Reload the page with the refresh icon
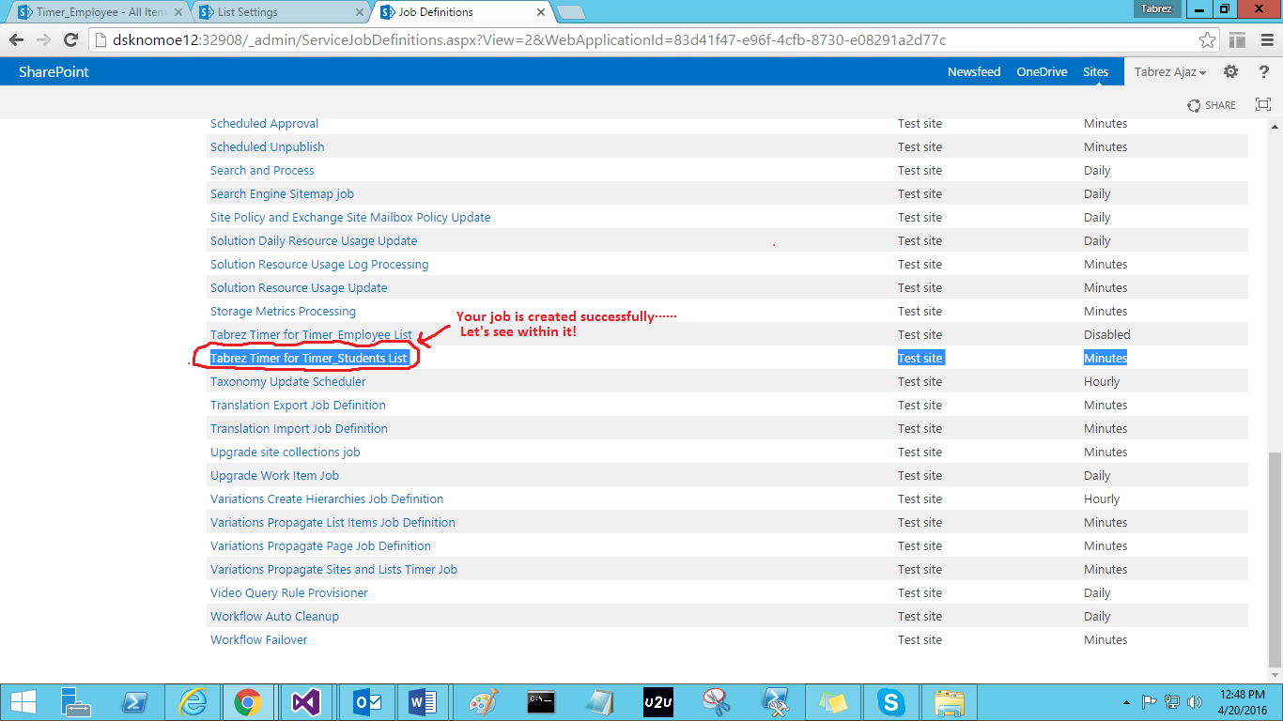This screenshot has height=721, width=1283. click(70, 40)
